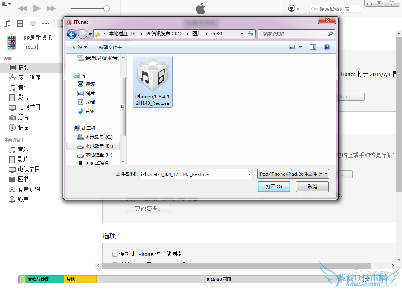The width and height of the screenshot is (402, 290).
Task: Expand the 文件名 dropdown arrow
Action: coord(249,174)
